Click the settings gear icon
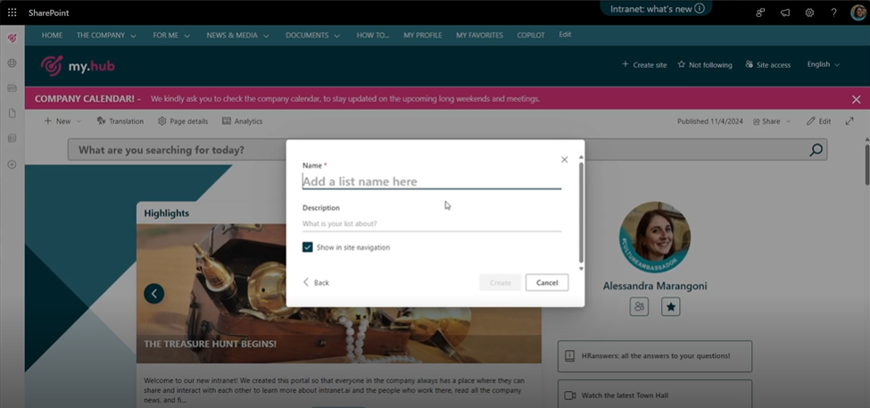 tap(809, 12)
